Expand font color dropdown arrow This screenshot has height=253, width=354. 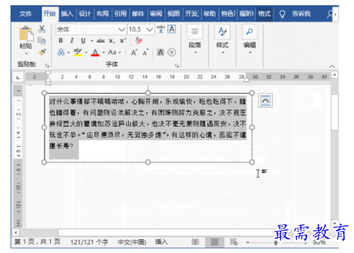click(103, 52)
